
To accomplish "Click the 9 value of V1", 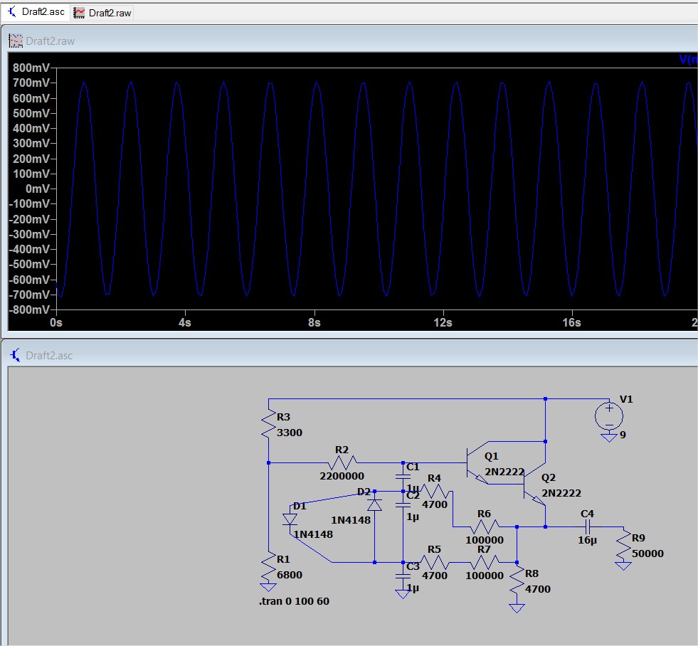I will (623, 435).
